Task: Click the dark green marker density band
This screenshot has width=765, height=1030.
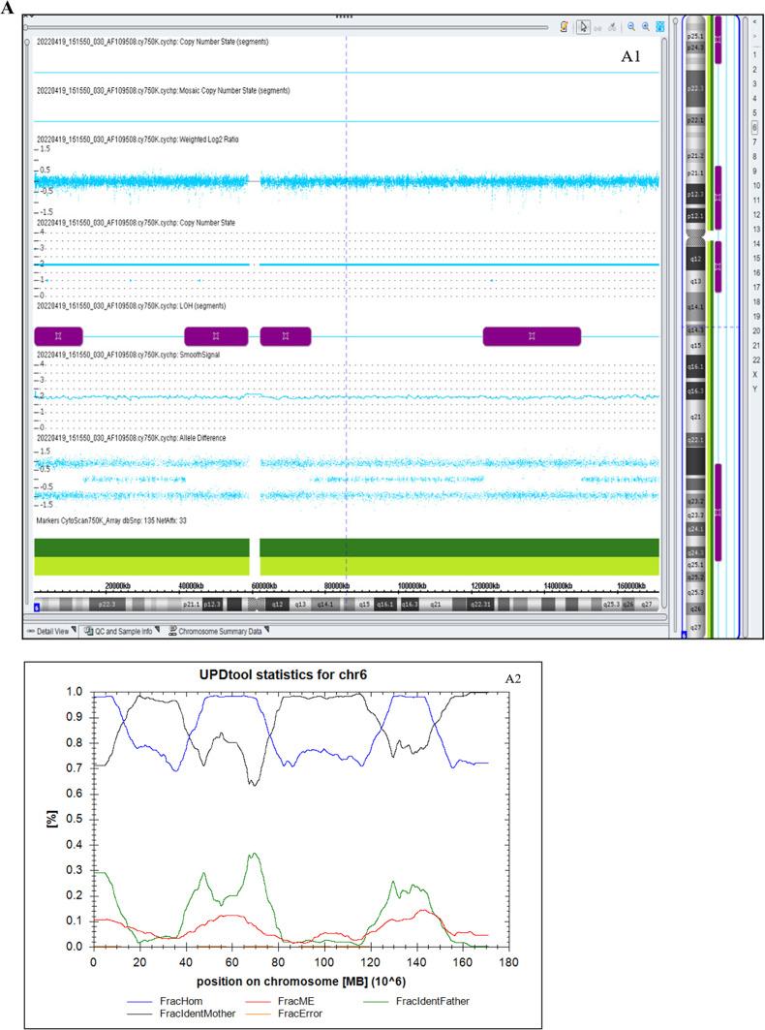Action: [x=347, y=547]
